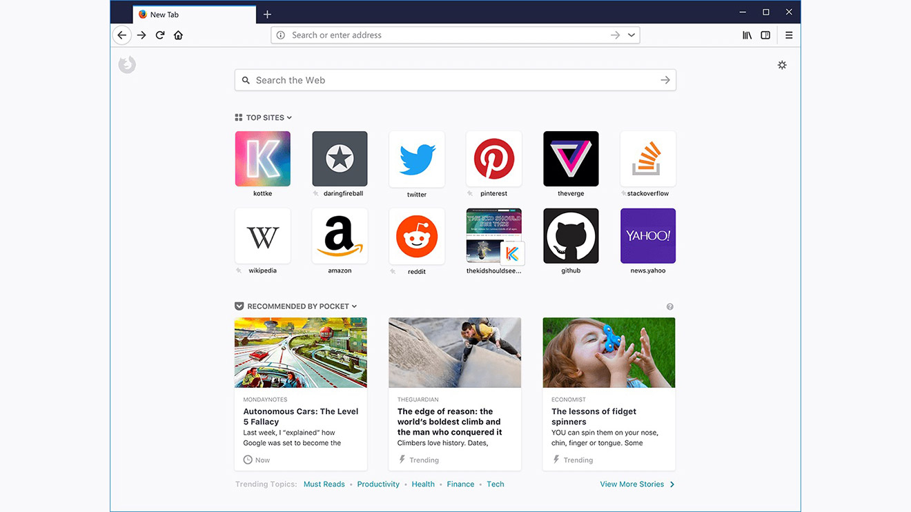The width and height of the screenshot is (911, 512).
Task: Open a new tab with plus button
Action: tap(267, 14)
